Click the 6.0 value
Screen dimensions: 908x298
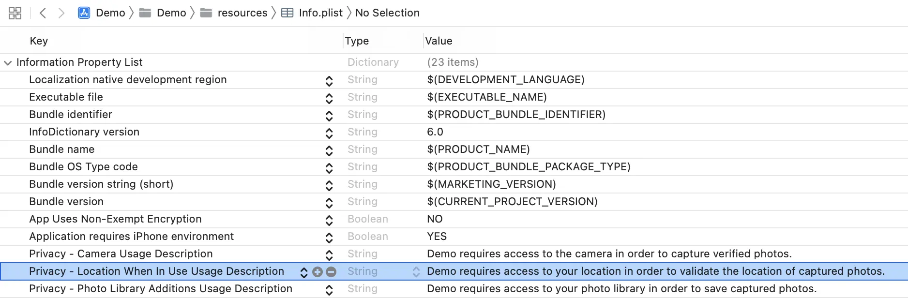click(x=435, y=132)
